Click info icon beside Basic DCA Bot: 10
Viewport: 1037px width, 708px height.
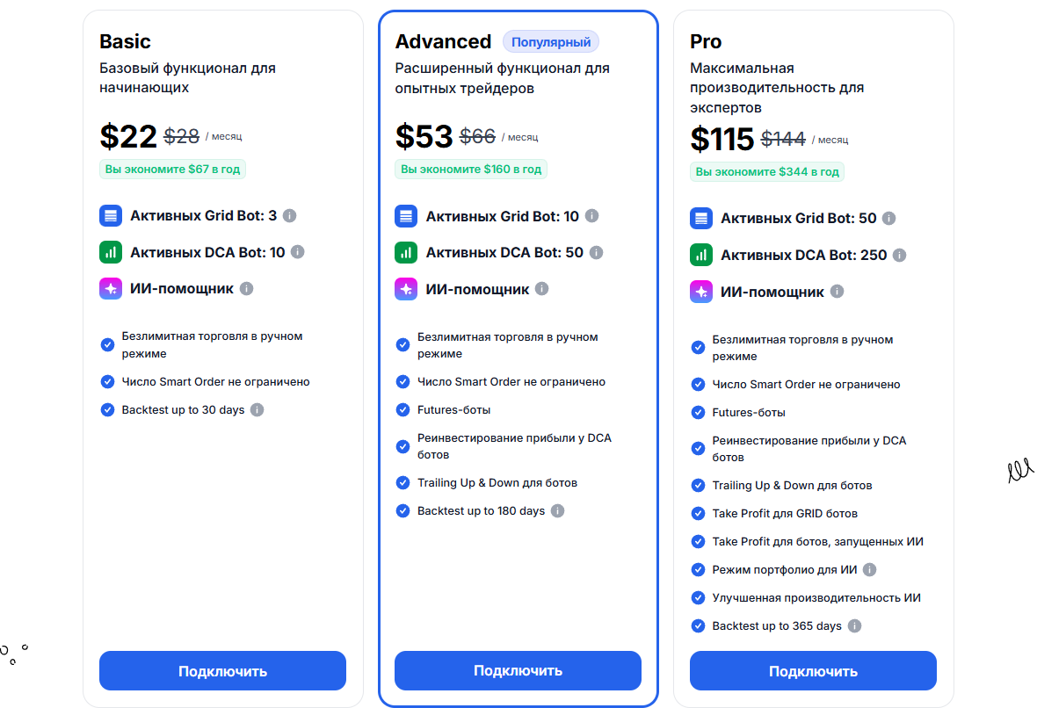pyautogui.click(x=298, y=252)
